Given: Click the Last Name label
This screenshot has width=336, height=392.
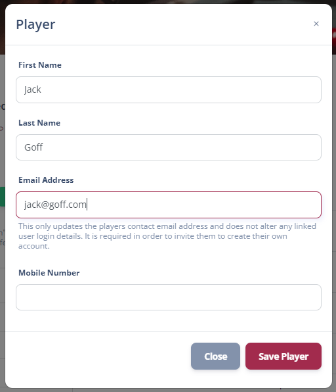Looking at the screenshot, I should click(x=39, y=123).
